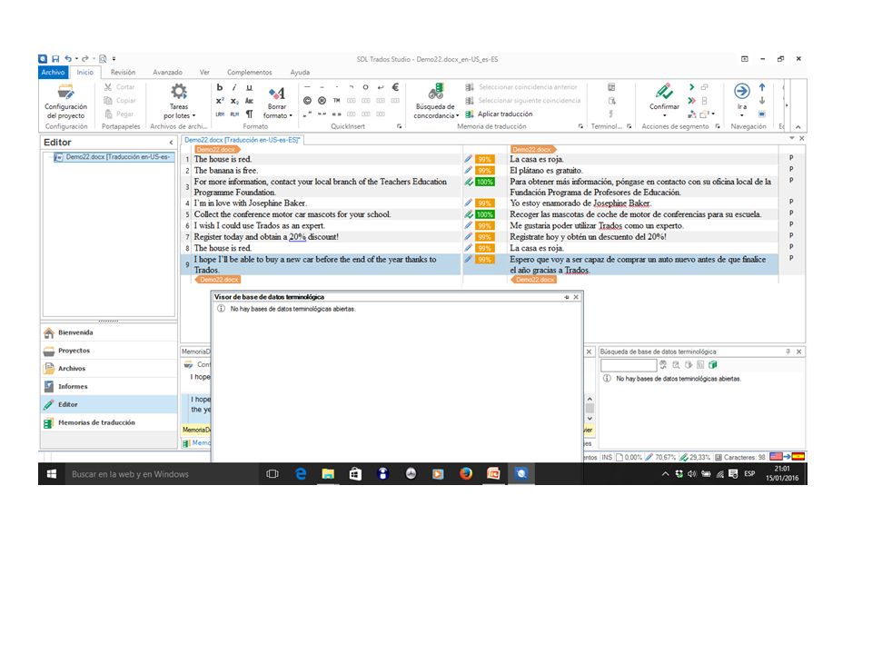Expand the Ir a dropdown arrow

coord(742,115)
